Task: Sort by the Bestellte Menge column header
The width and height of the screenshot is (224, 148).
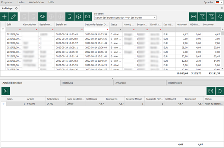Action: pos(135,99)
